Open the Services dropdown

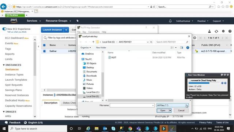click(x=34, y=21)
